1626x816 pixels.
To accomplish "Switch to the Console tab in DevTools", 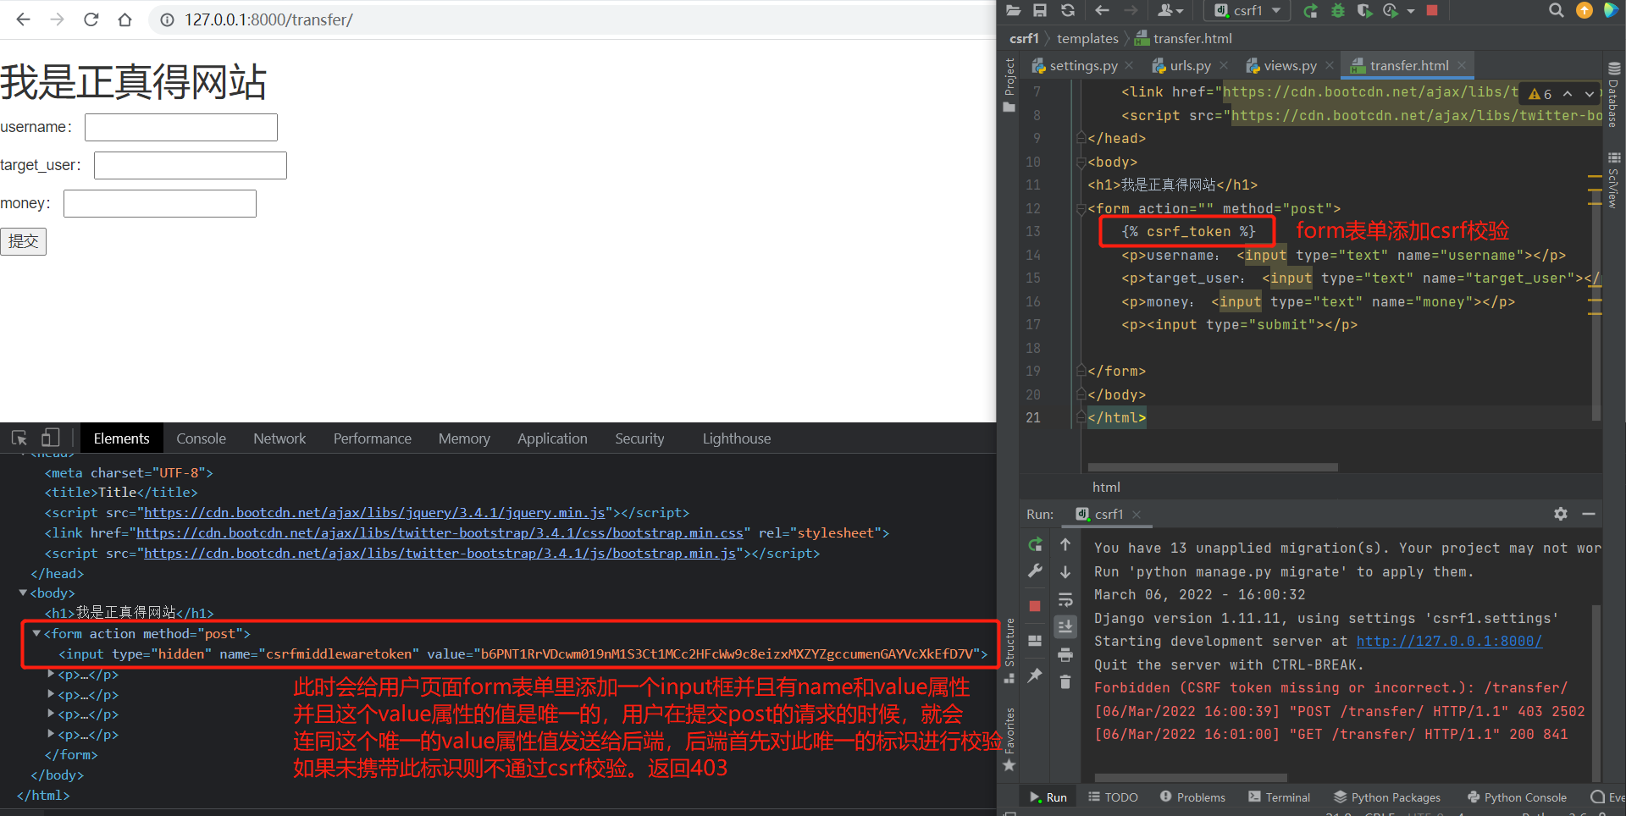I will pos(201,438).
